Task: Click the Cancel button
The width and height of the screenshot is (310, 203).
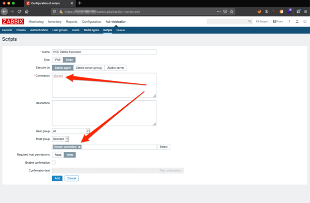Action: tap(72, 178)
